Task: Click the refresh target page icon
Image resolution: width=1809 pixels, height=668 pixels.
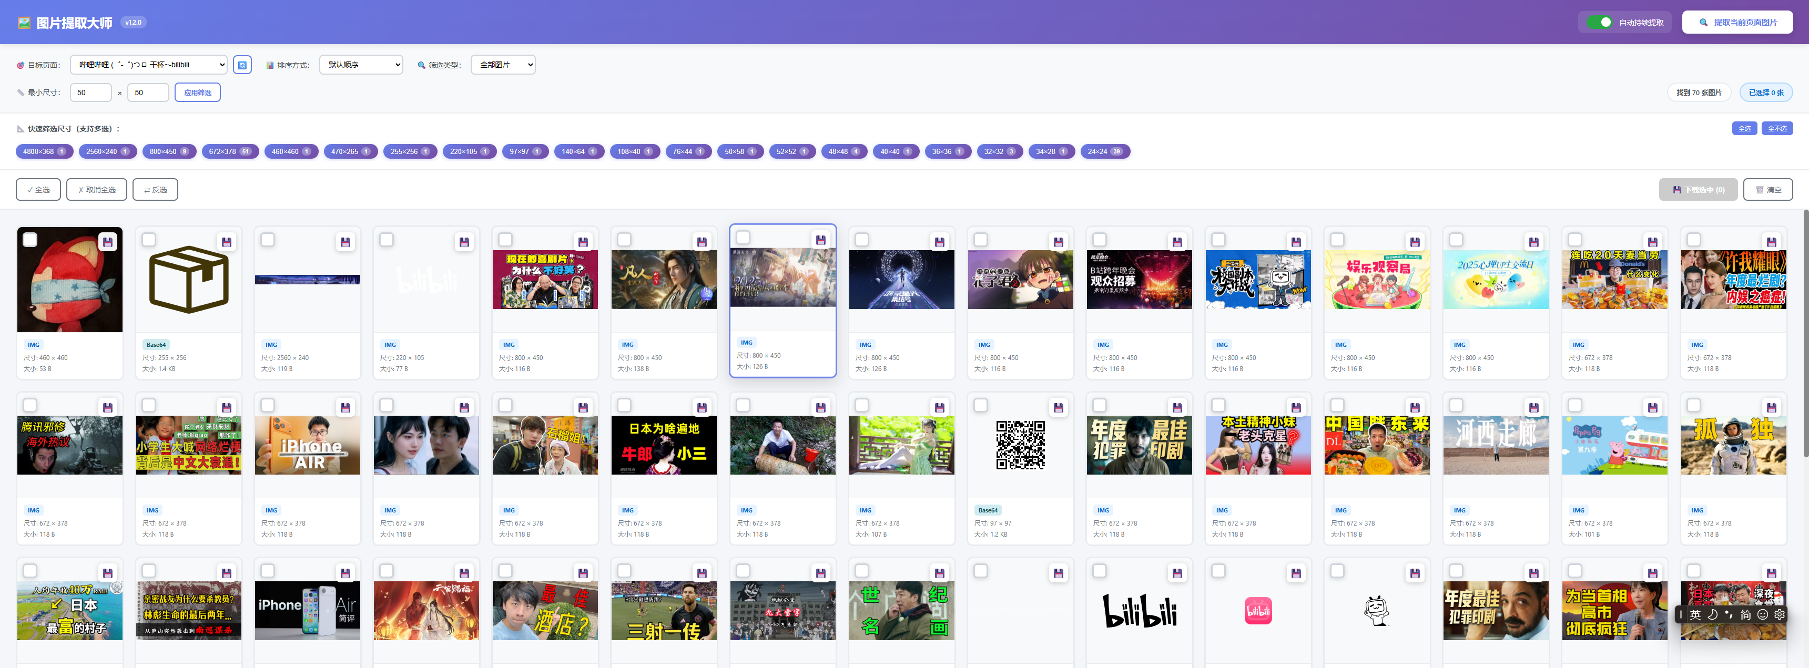Action: [x=242, y=65]
